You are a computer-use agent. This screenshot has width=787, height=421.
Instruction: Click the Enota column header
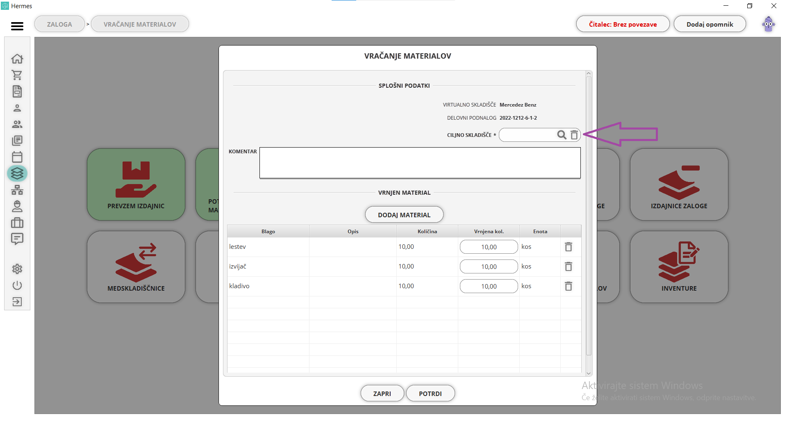540,231
